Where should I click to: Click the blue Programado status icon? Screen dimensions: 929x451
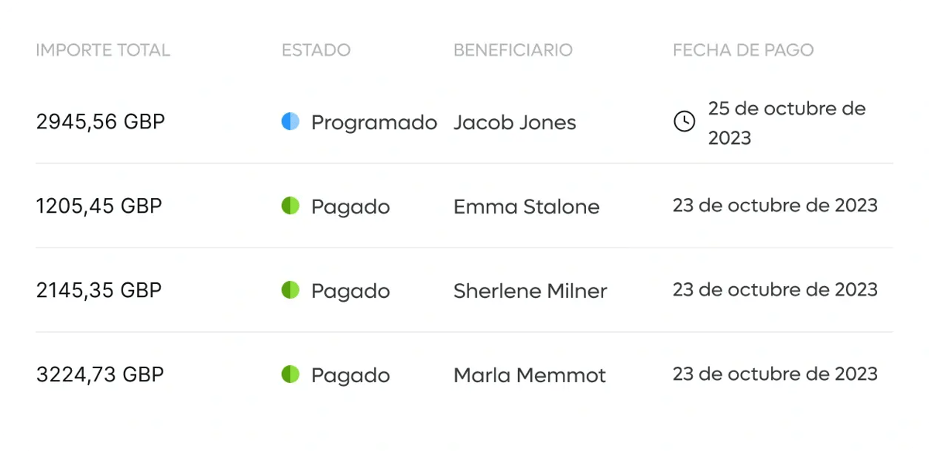290,121
